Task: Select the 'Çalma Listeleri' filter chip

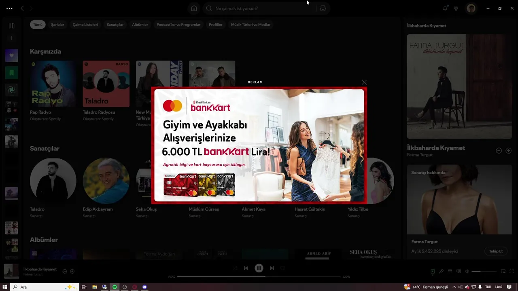Action: [85, 25]
